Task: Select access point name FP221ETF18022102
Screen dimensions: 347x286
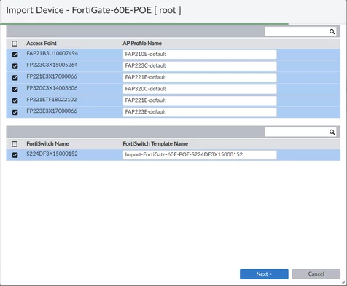Action: 52,100
